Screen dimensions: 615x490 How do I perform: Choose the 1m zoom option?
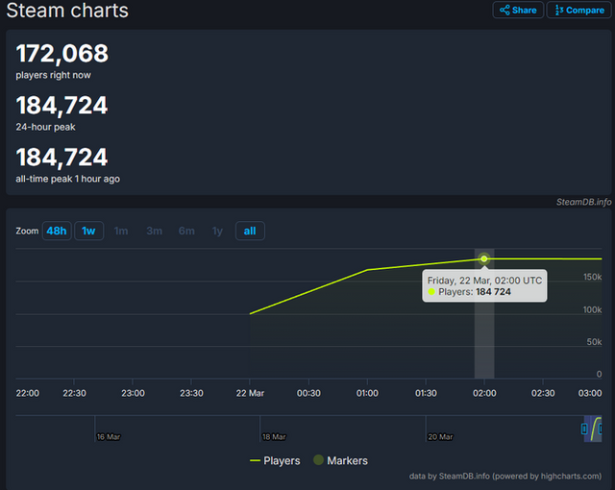121,231
